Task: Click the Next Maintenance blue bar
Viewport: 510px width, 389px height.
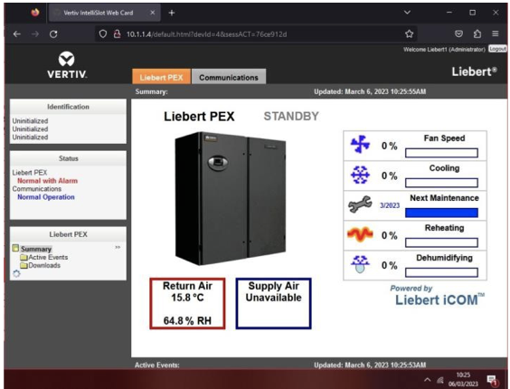Action: click(x=441, y=213)
